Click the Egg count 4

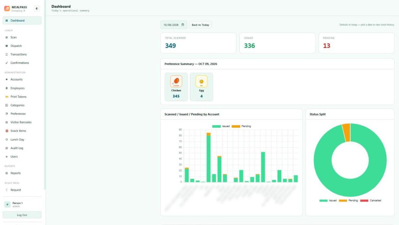201,96
